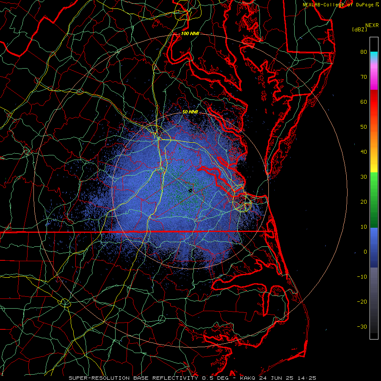This screenshot has height=381, width=381.
Task: Click the '50 NMI' range ring label
Action: tap(190, 112)
